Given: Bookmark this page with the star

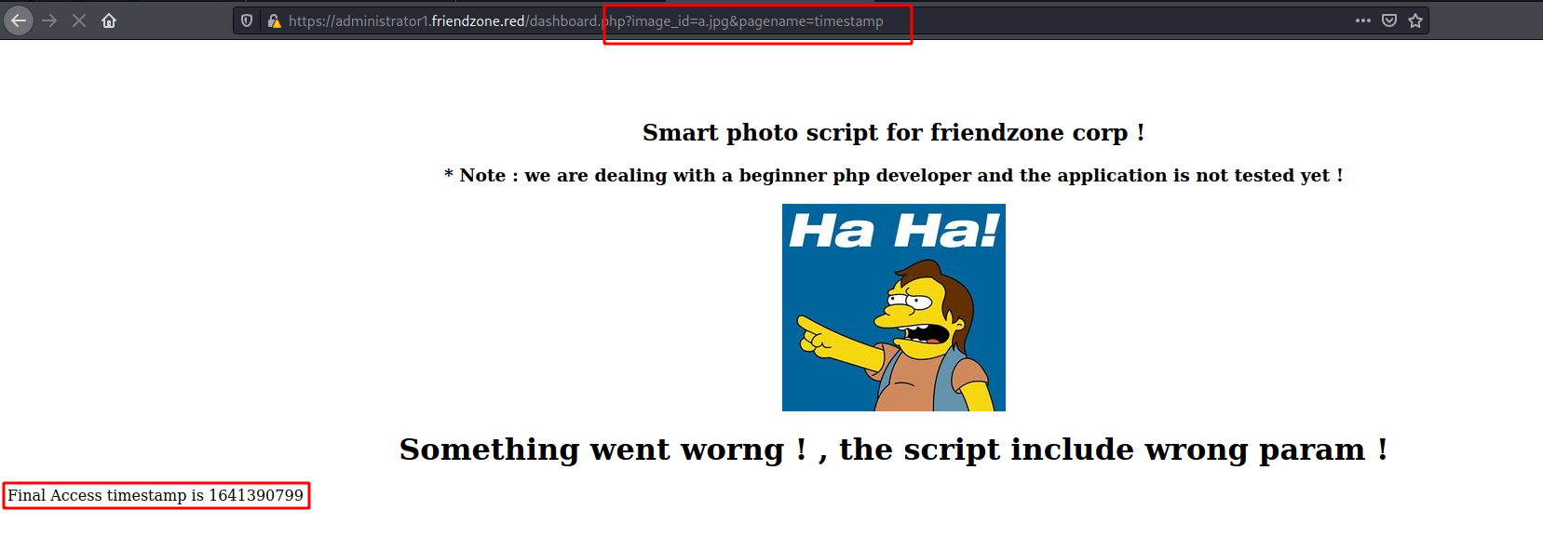Looking at the screenshot, I should coord(1415,20).
